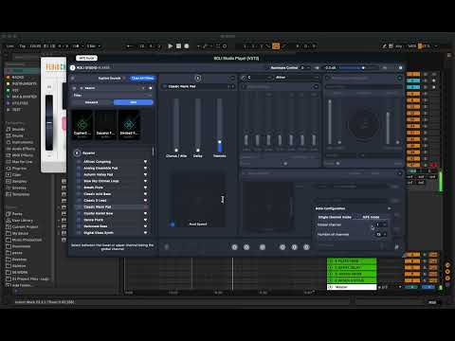This screenshot has width=455, height=341.
Task: Click the Delay macro slider
Action: click(x=198, y=125)
